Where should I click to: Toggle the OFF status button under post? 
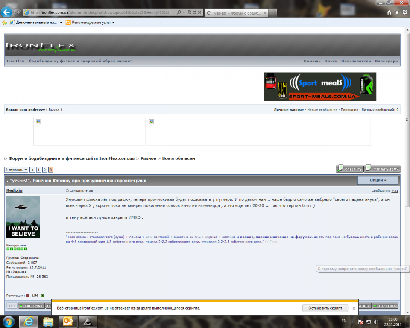[12, 306]
